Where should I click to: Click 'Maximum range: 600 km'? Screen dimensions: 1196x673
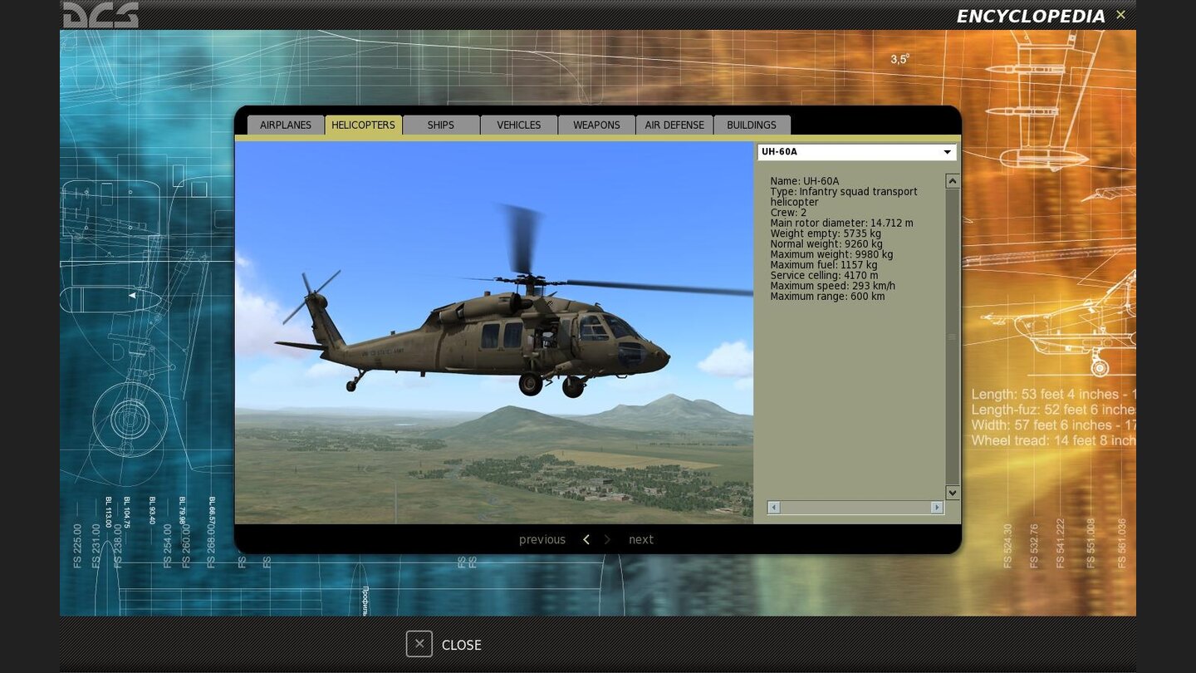[x=827, y=297]
